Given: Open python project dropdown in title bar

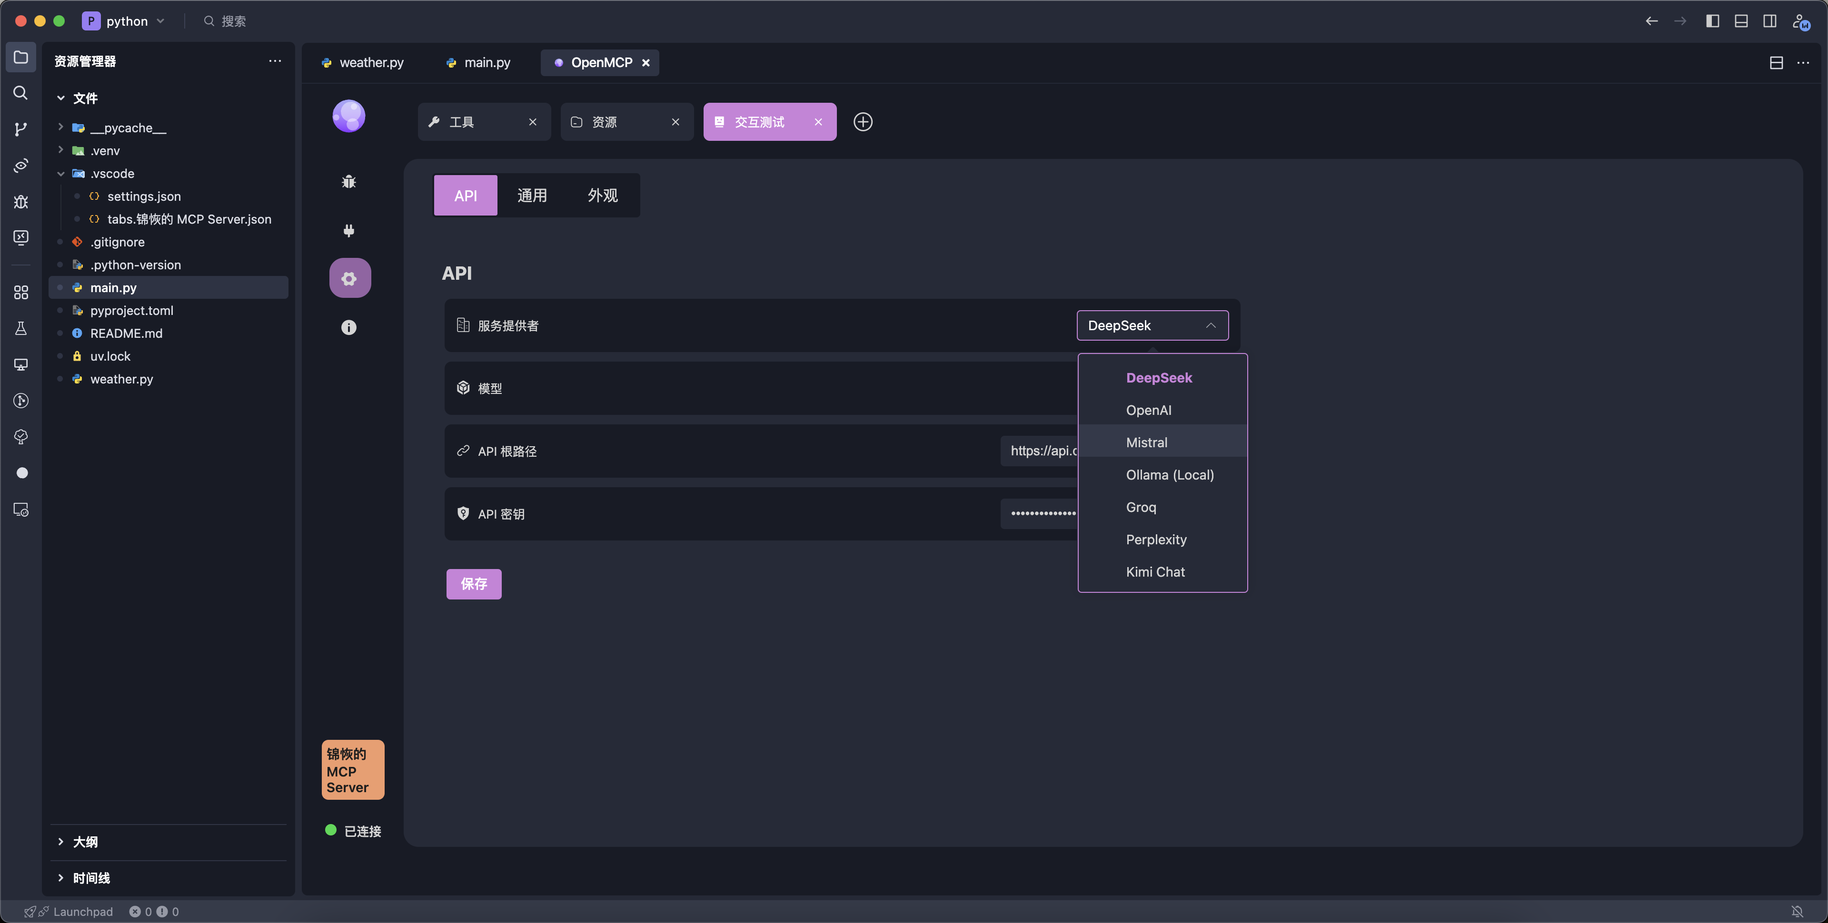Looking at the screenshot, I should 124,21.
